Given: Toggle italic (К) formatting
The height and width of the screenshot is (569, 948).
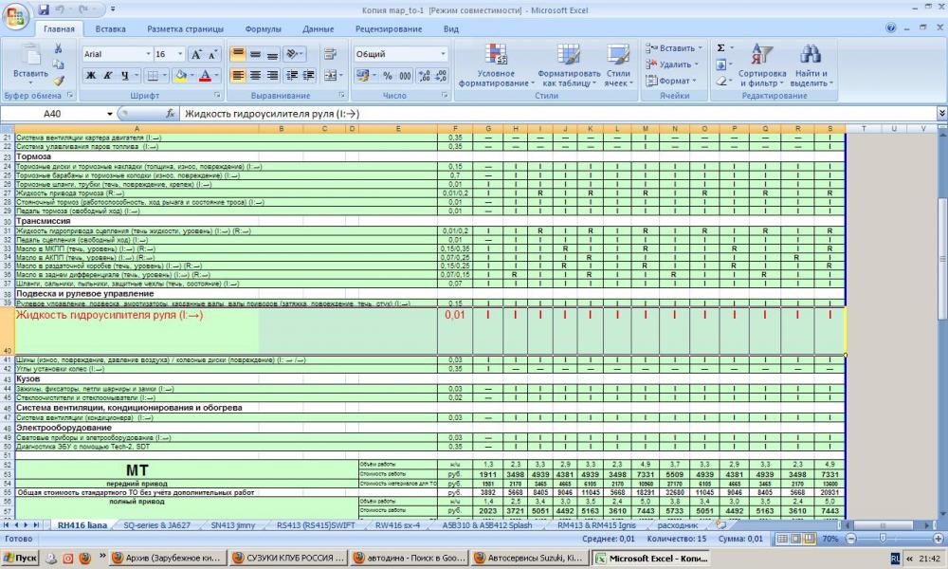Looking at the screenshot, I should coord(108,76).
